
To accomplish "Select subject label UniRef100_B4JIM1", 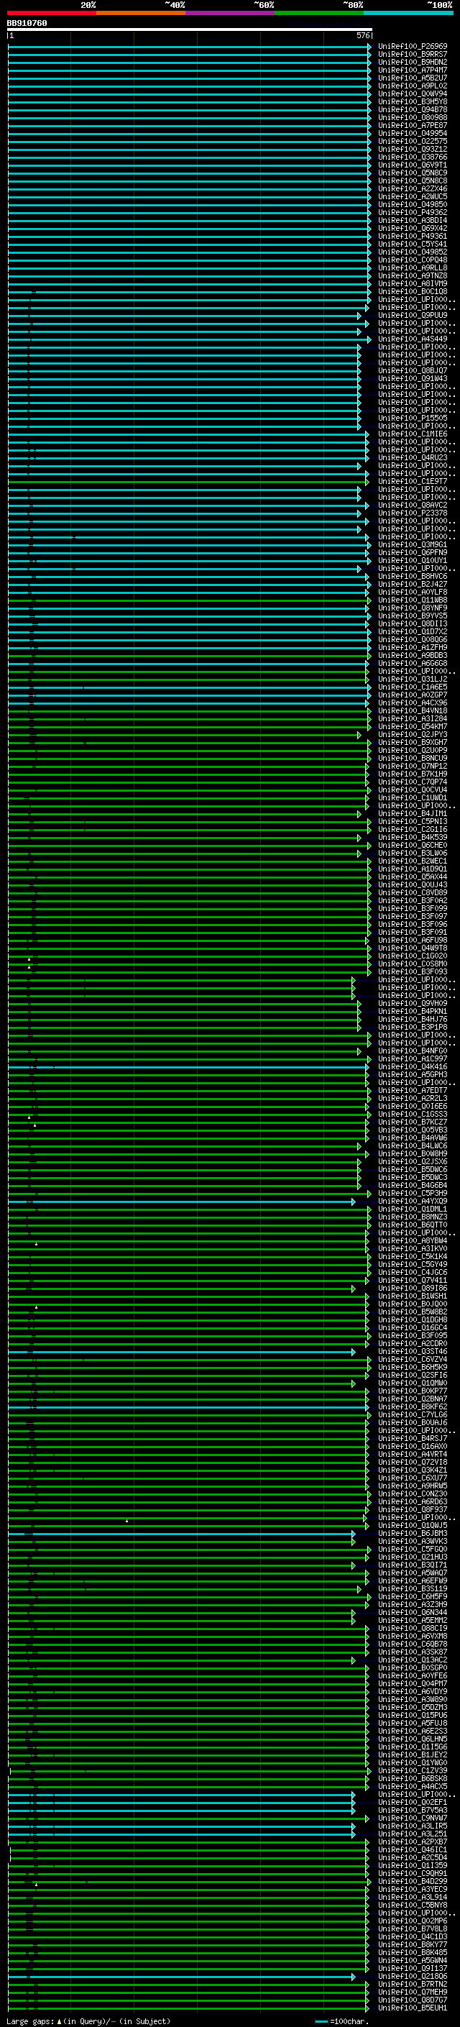I will click(x=413, y=814).
